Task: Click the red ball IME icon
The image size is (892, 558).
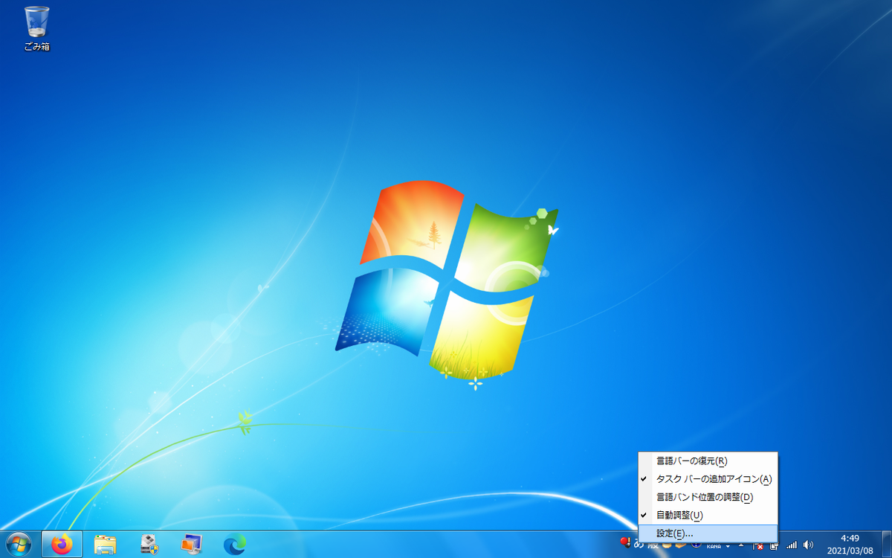Action: click(625, 544)
